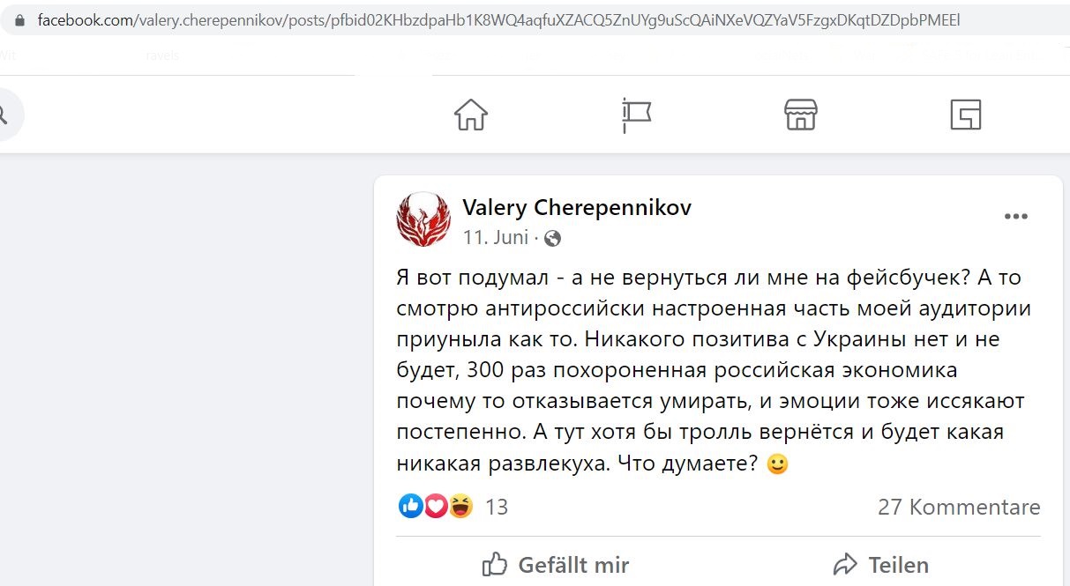Open the Pages flag icon

click(x=636, y=115)
